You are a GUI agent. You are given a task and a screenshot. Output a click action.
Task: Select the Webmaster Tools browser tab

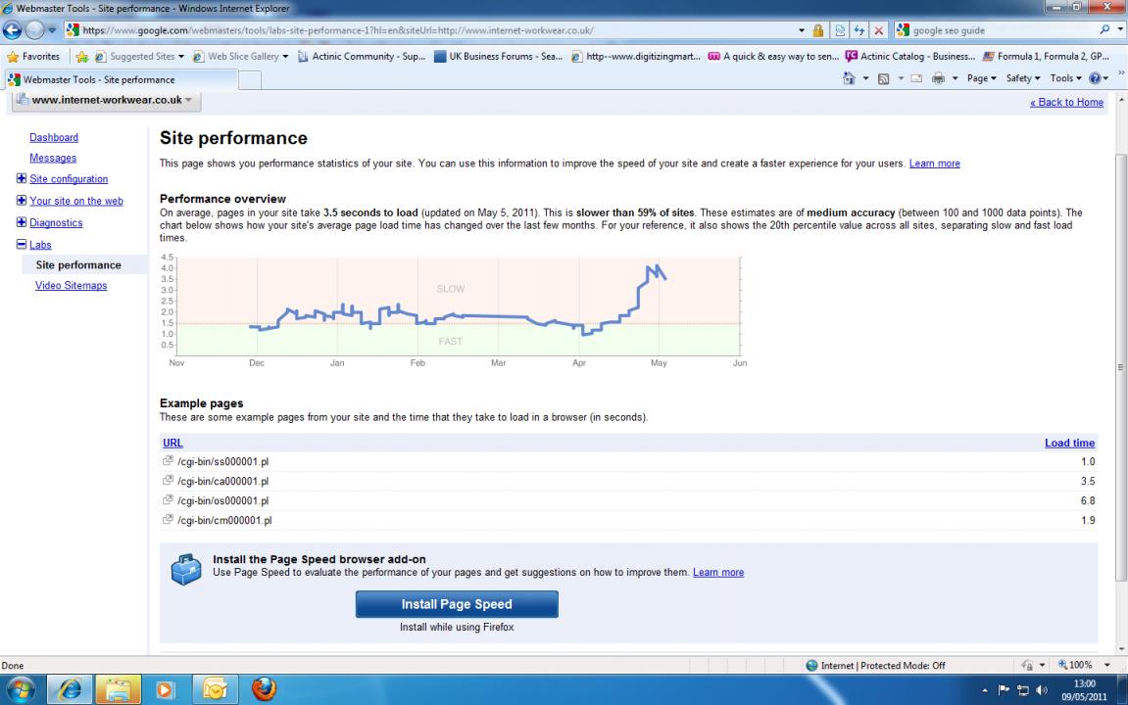click(x=93, y=79)
